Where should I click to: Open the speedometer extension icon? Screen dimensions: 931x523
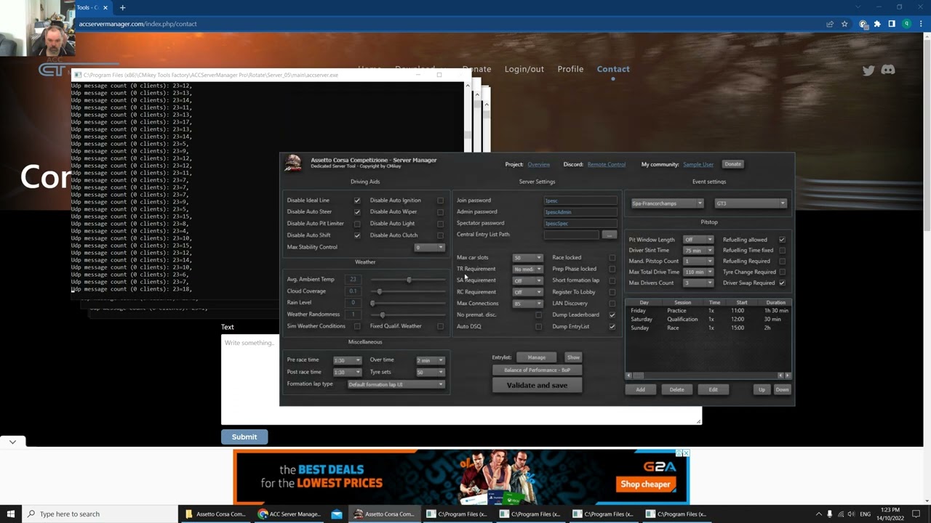pyautogui.click(x=863, y=24)
